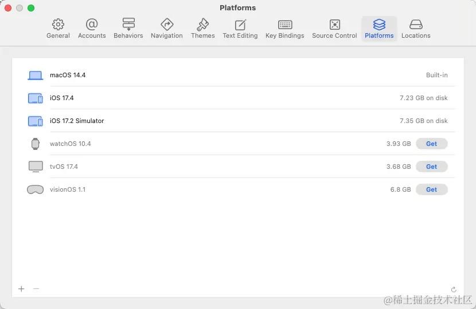Get the visionOS 1.1 platform
Image resolution: width=476 pixels, height=309 pixels.
431,189
